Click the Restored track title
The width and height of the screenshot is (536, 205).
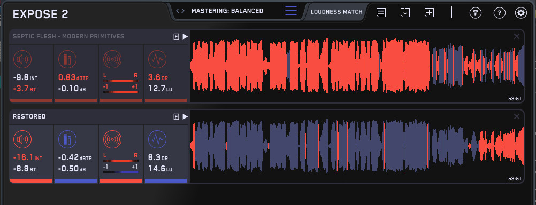click(x=29, y=117)
